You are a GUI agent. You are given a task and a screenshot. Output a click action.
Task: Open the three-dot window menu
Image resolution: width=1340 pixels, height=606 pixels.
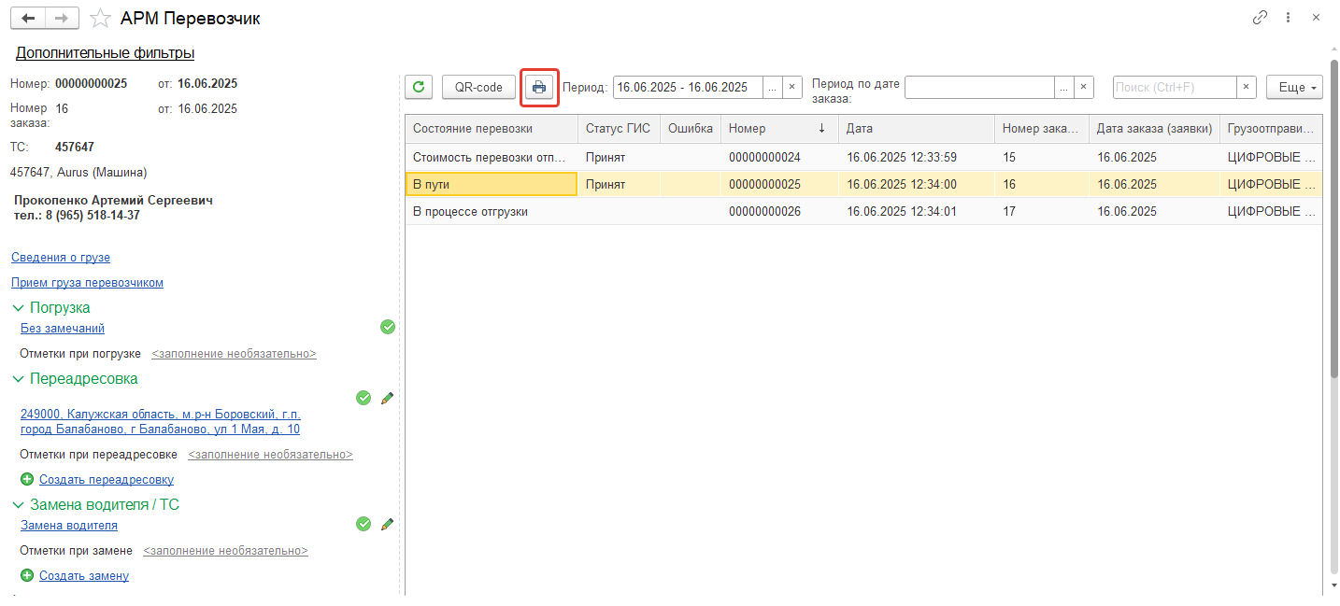point(1289,18)
